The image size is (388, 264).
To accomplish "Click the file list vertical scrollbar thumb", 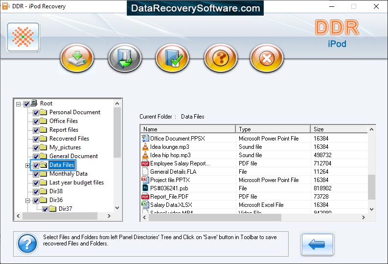I will [371, 187].
